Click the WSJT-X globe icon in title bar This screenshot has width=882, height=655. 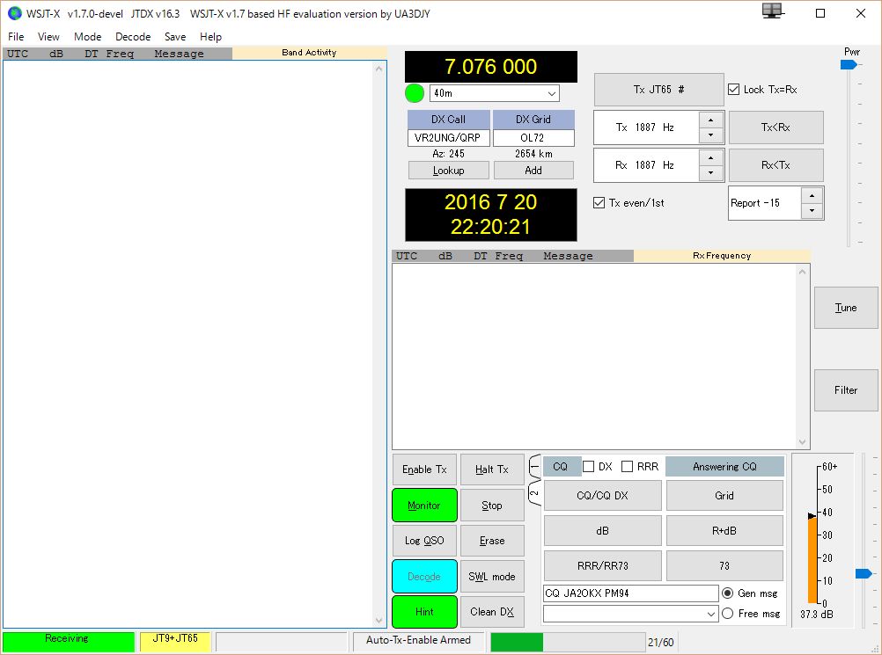point(15,13)
